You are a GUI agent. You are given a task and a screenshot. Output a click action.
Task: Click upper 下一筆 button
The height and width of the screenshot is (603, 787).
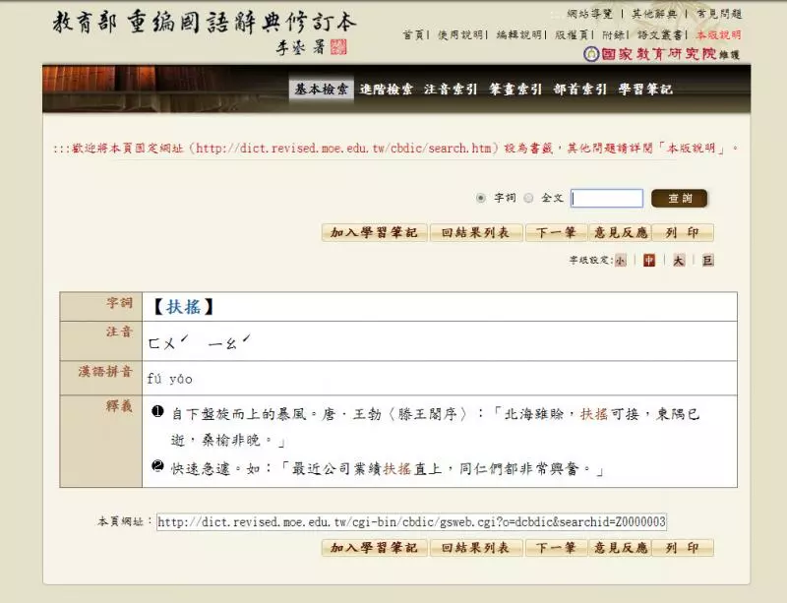pyautogui.click(x=556, y=232)
